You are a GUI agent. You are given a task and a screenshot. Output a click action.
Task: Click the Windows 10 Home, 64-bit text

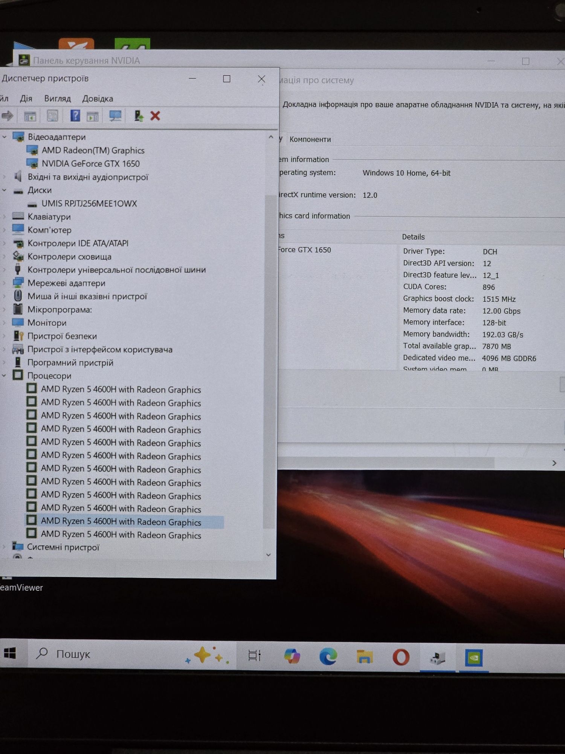[406, 173]
